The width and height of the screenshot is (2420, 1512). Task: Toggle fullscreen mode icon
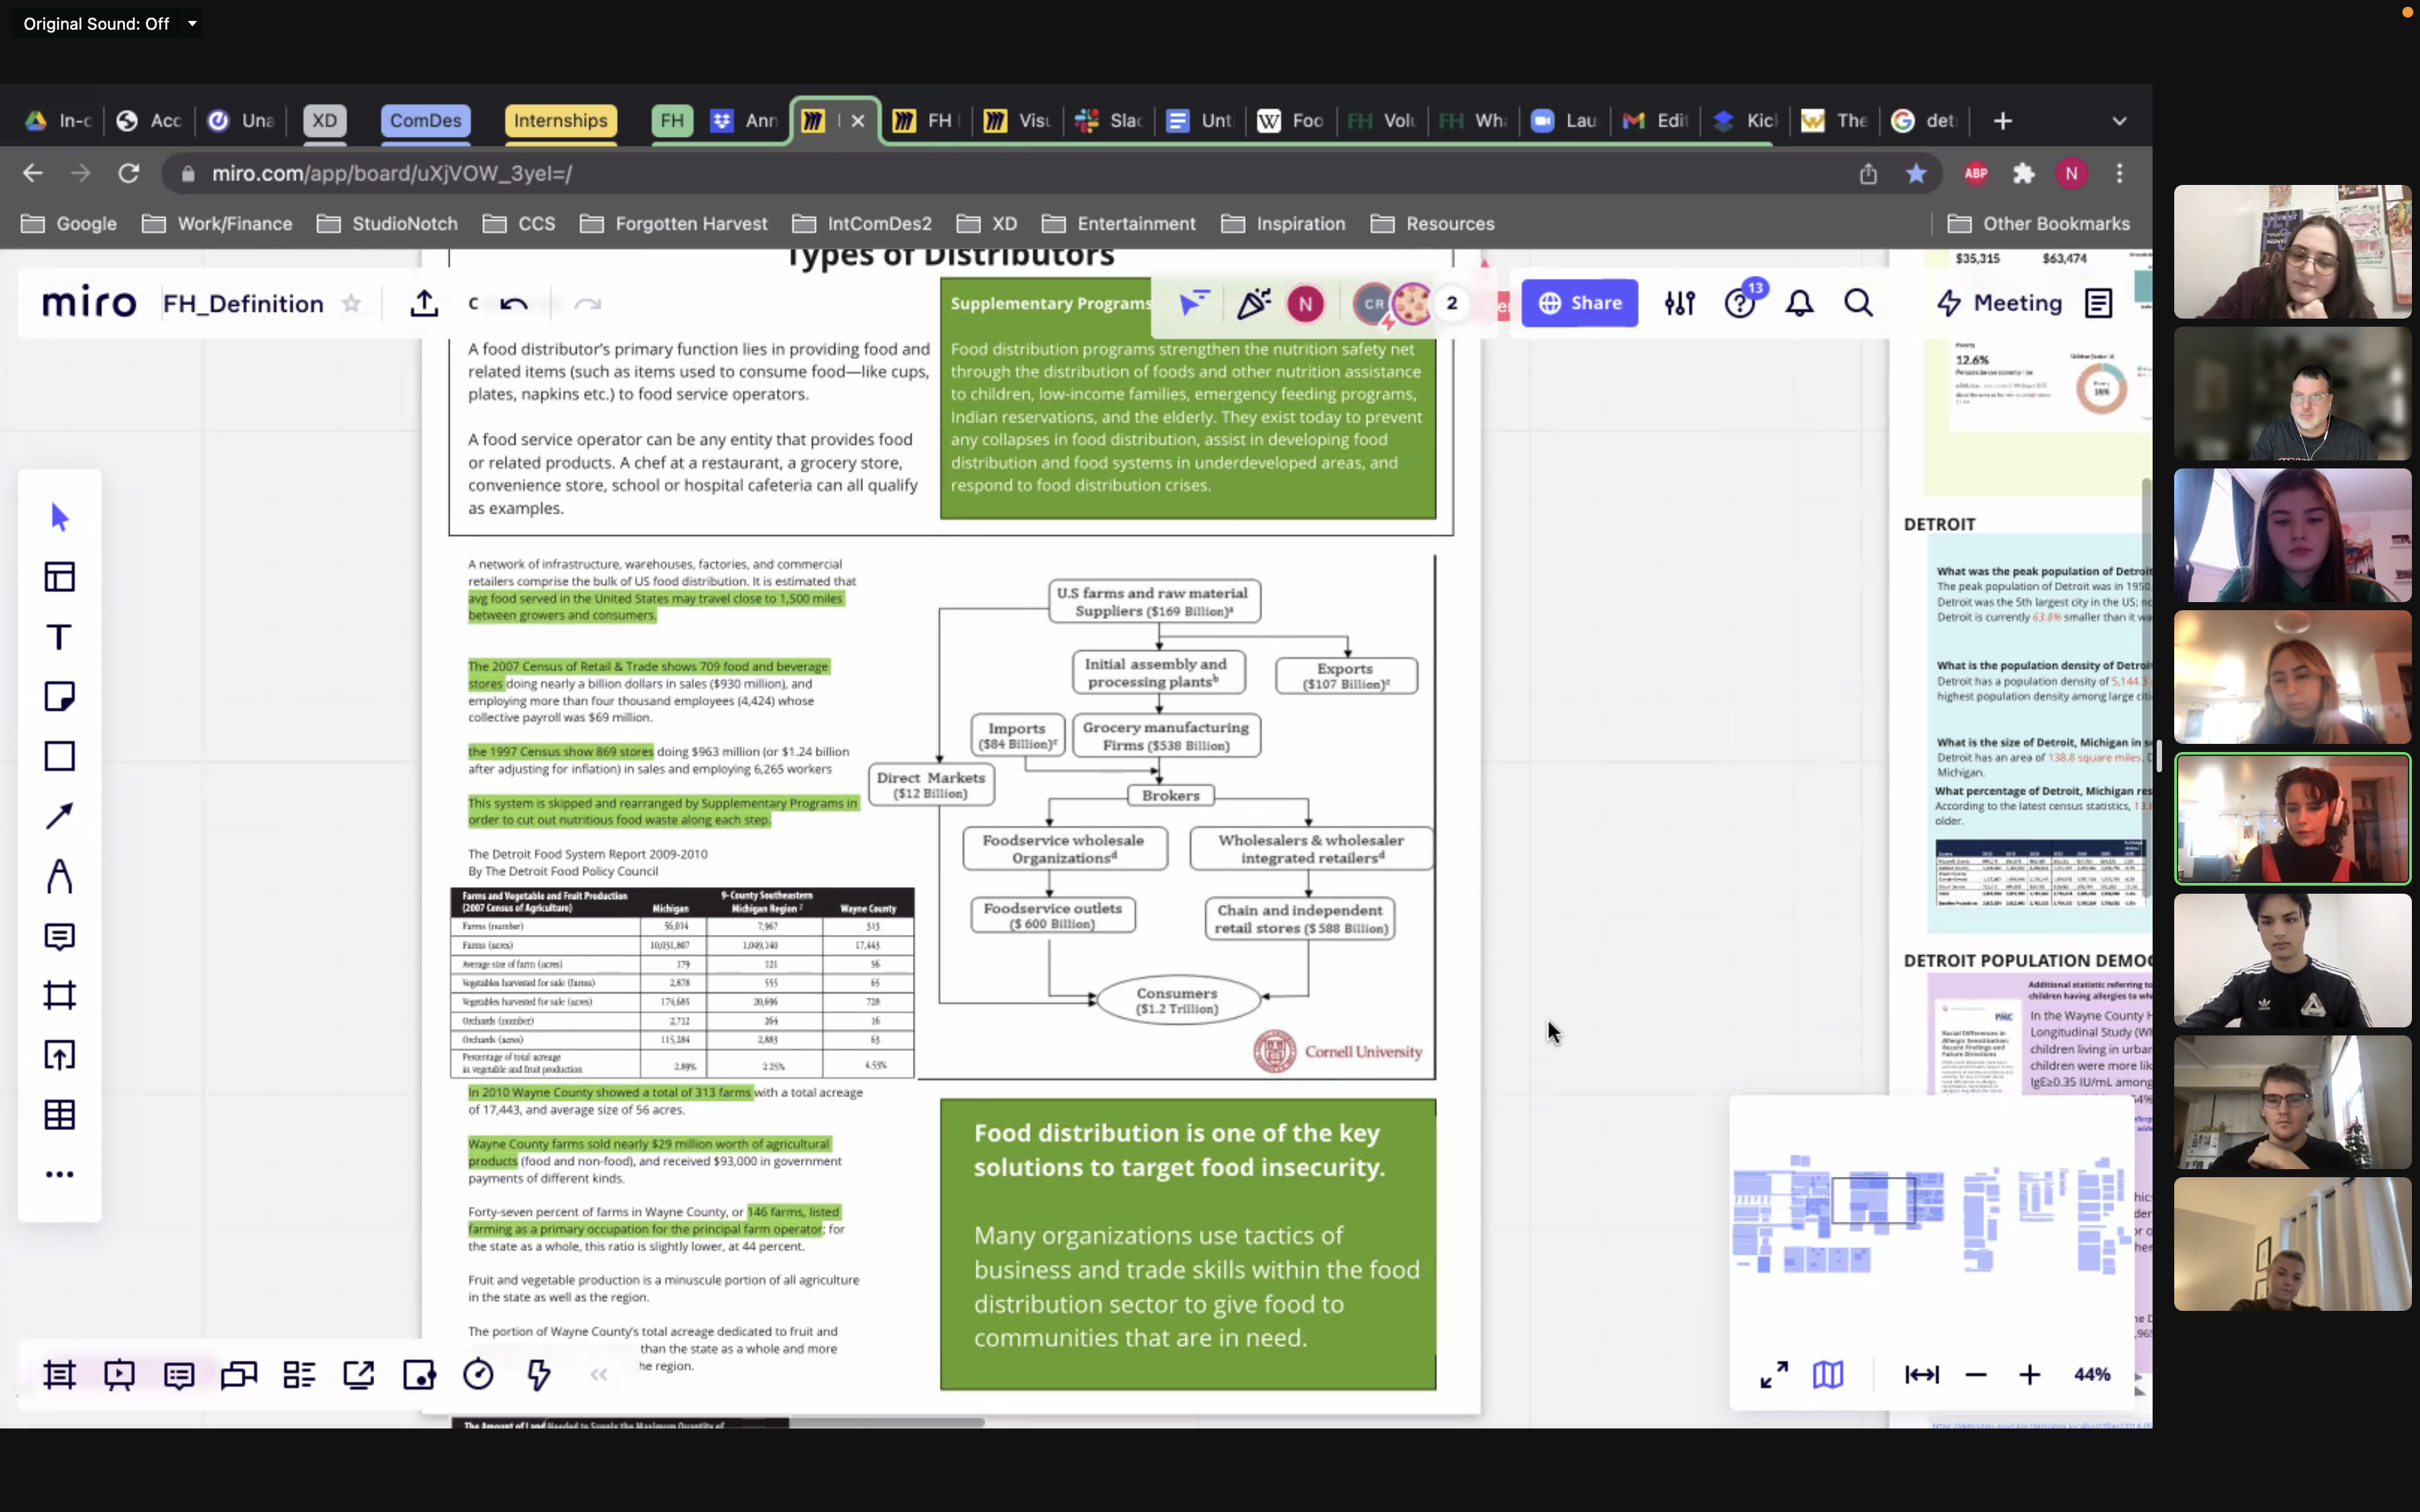tap(1773, 1374)
